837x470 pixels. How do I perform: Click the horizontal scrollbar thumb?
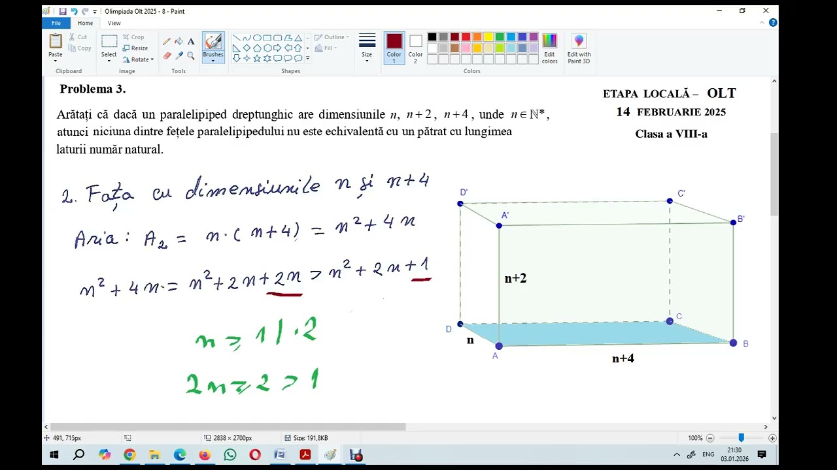click(228, 427)
